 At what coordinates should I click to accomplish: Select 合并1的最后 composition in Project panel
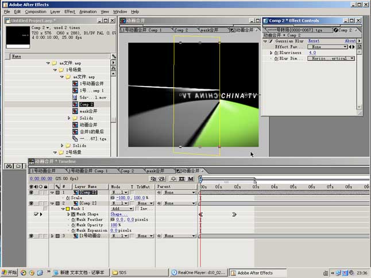click(91, 132)
